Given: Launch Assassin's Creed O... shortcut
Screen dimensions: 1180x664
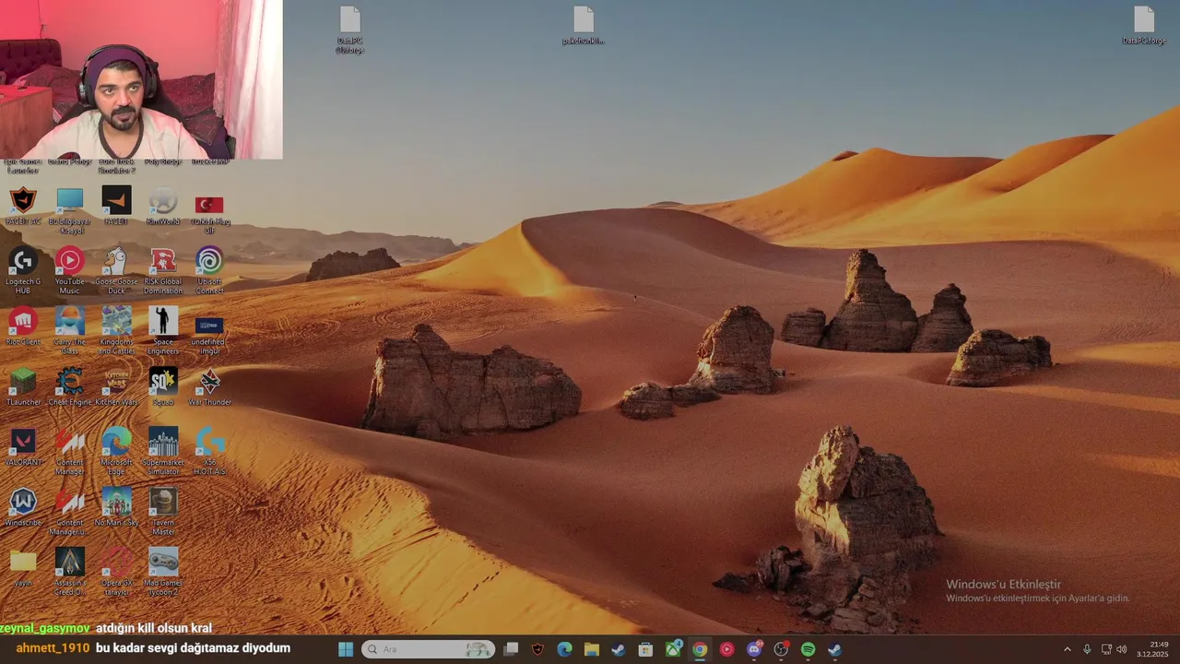Looking at the screenshot, I should click(70, 572).
